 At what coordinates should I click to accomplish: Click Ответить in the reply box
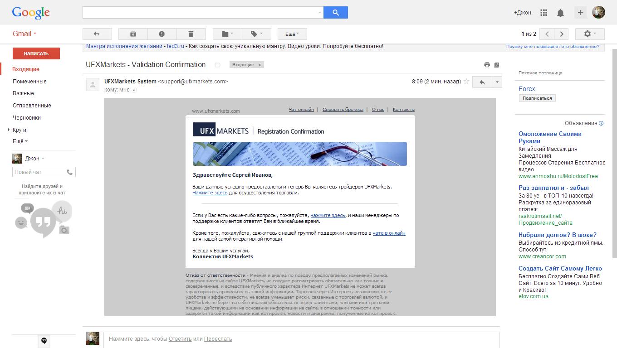[180, 339]
